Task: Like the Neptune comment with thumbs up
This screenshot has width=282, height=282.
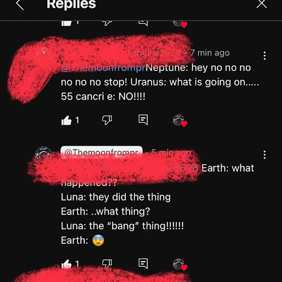Action: tap(66, 120)
